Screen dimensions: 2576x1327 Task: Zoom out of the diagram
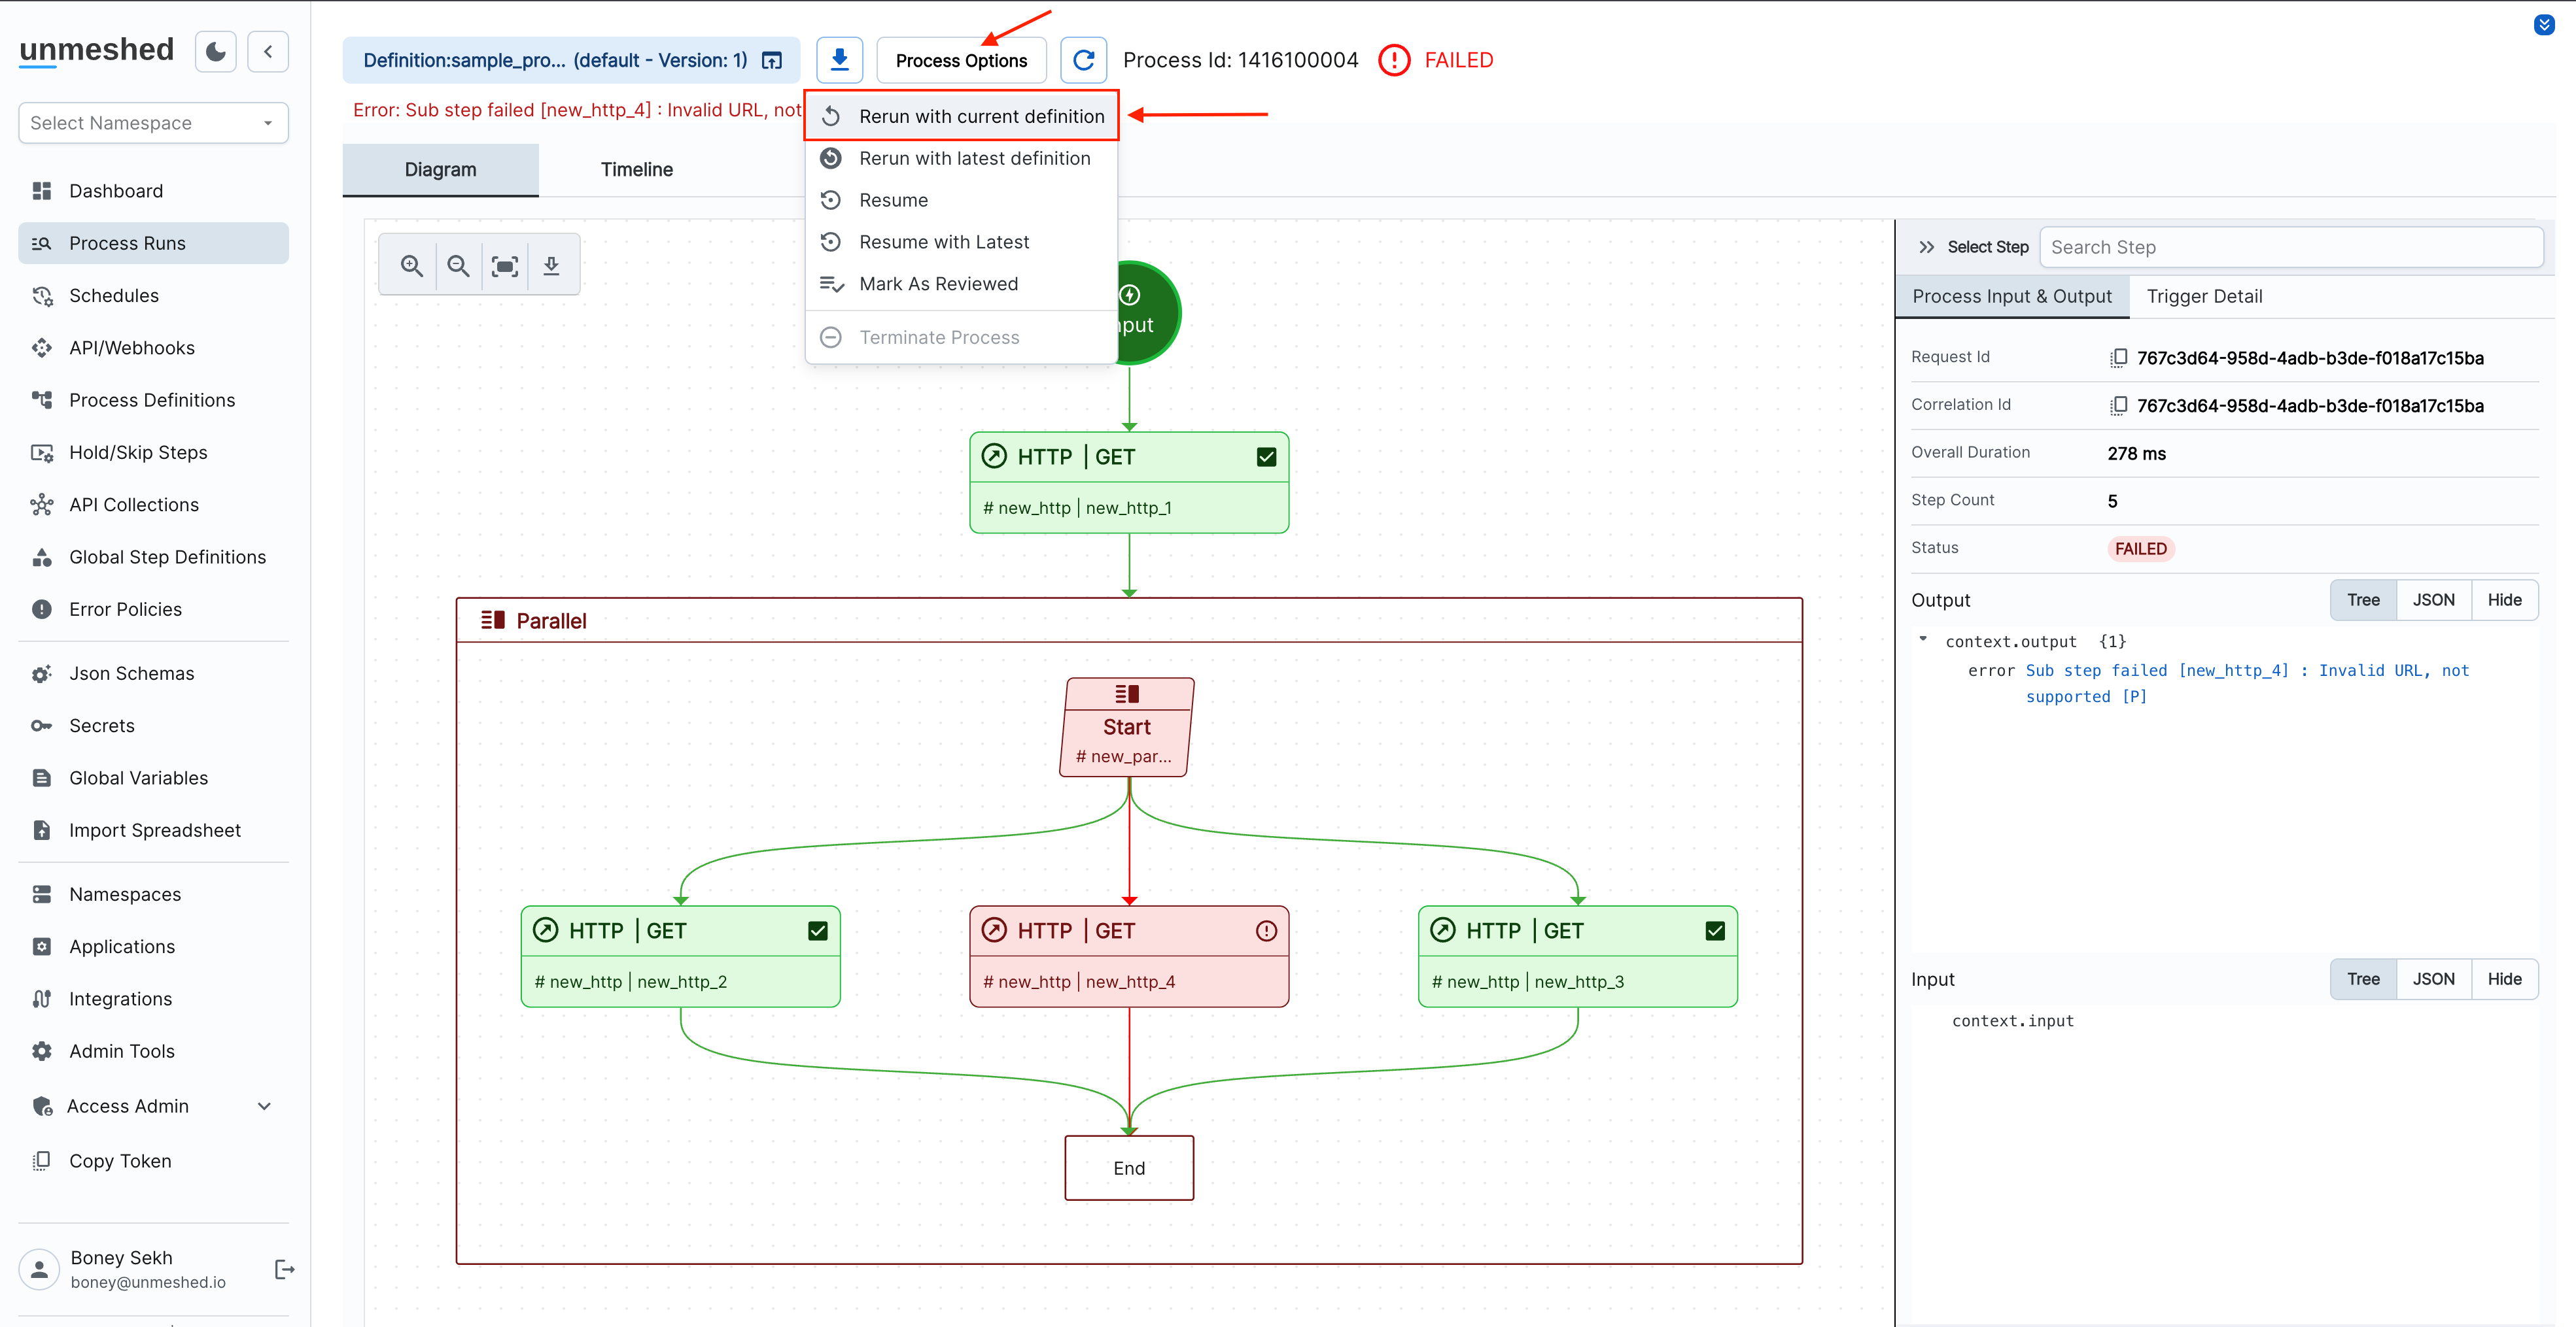pyautogui.click(x=458, y=266)
